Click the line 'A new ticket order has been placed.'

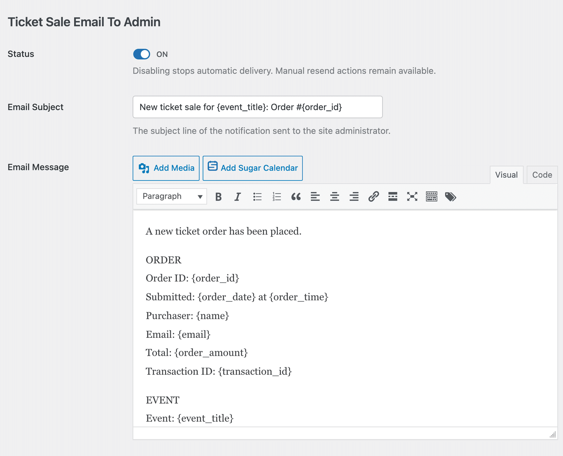click(x=223, y=231)
